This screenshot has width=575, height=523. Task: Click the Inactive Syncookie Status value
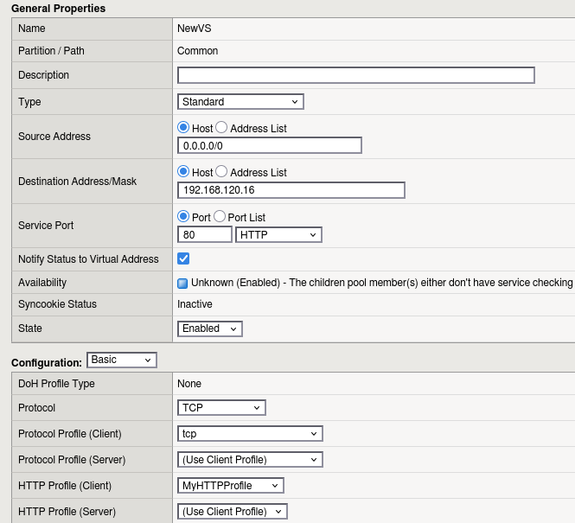click(195, 304)
